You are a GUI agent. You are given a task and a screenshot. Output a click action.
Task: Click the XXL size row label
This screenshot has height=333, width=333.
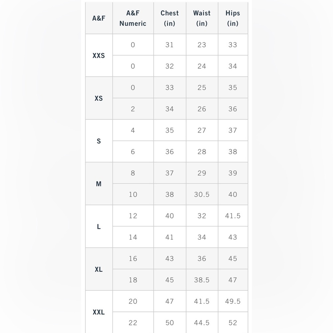(99, 312)
